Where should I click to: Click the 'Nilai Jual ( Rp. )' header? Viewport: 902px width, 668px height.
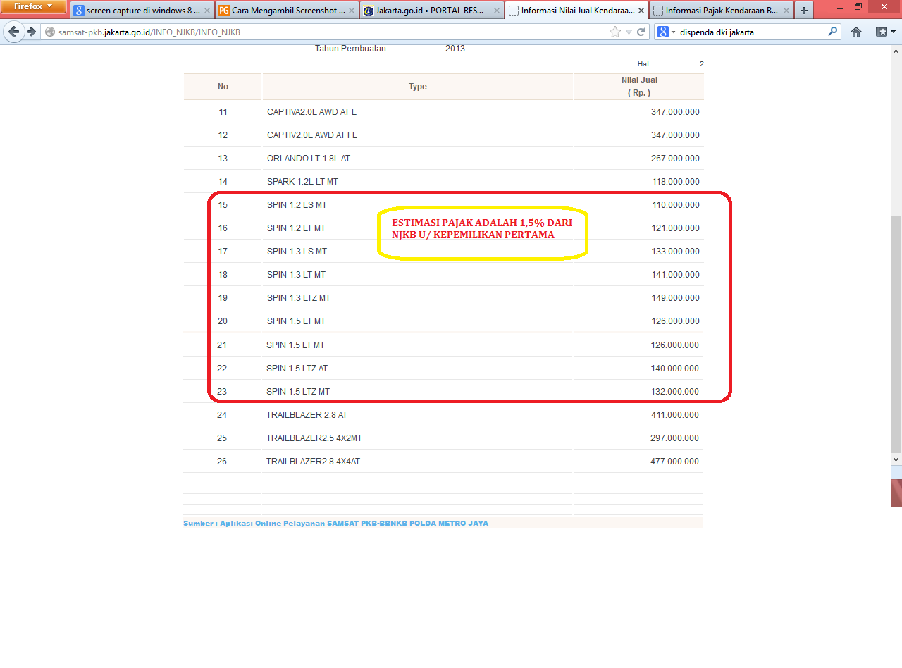coord(639,87)
